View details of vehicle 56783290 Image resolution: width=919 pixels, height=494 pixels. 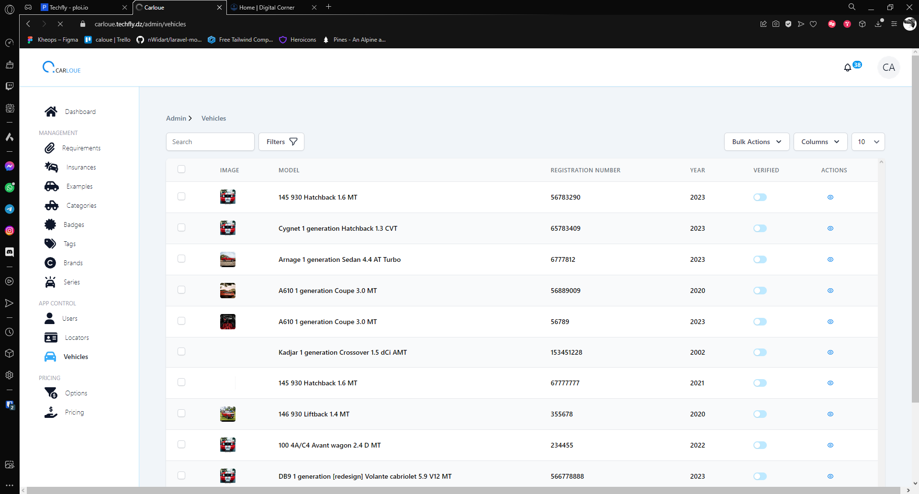(830, 197)
